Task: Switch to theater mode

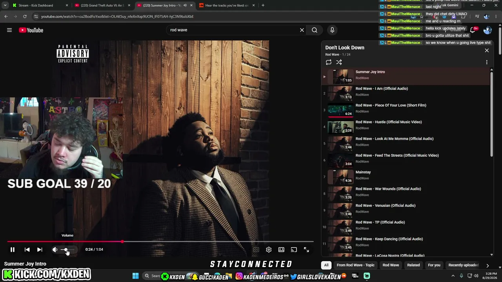Action: pyautogui.click(x=281, y=249)
